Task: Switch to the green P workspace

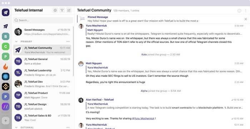Action: [x=6, y=56]
